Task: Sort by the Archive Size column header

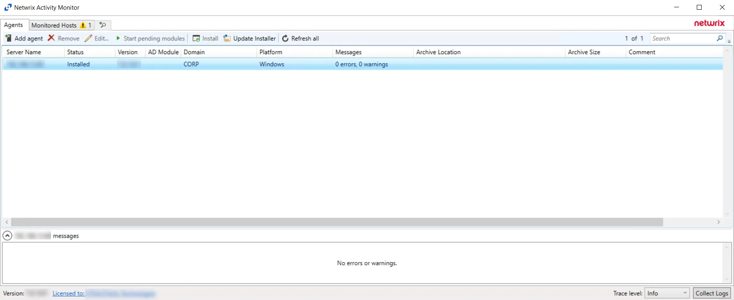Action: (x=595, y=52)
